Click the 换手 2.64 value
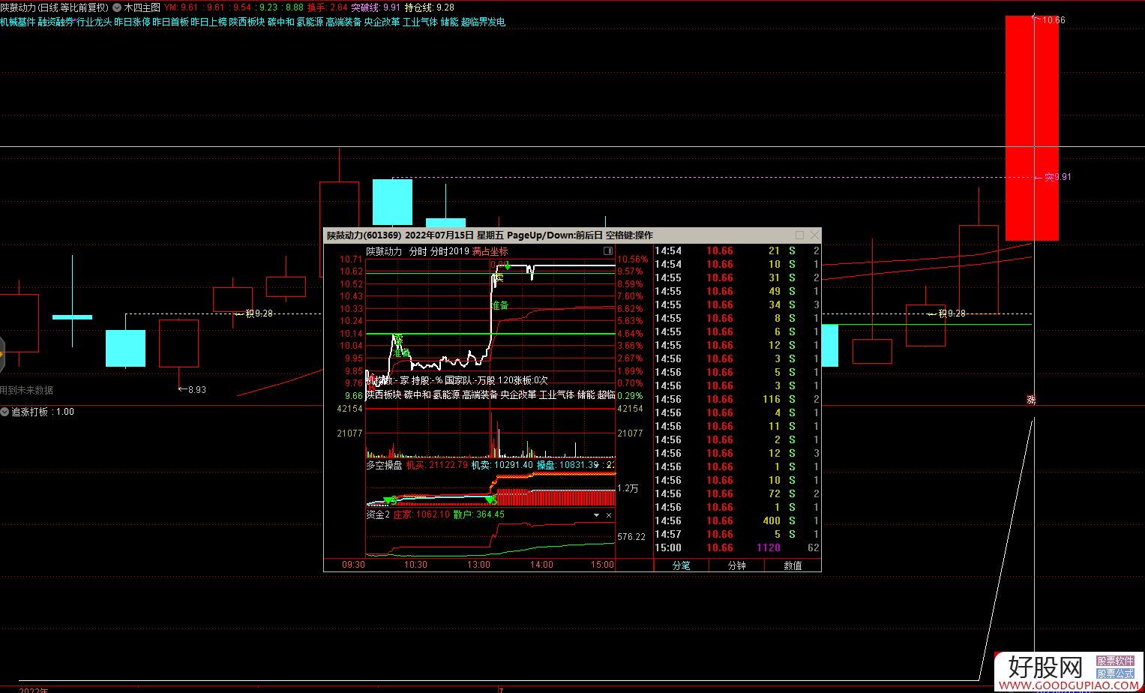Viewport: 1145px width, 693px height. coord(328,7)
